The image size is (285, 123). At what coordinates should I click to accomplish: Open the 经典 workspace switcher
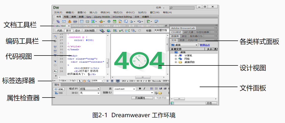(160, 8)
